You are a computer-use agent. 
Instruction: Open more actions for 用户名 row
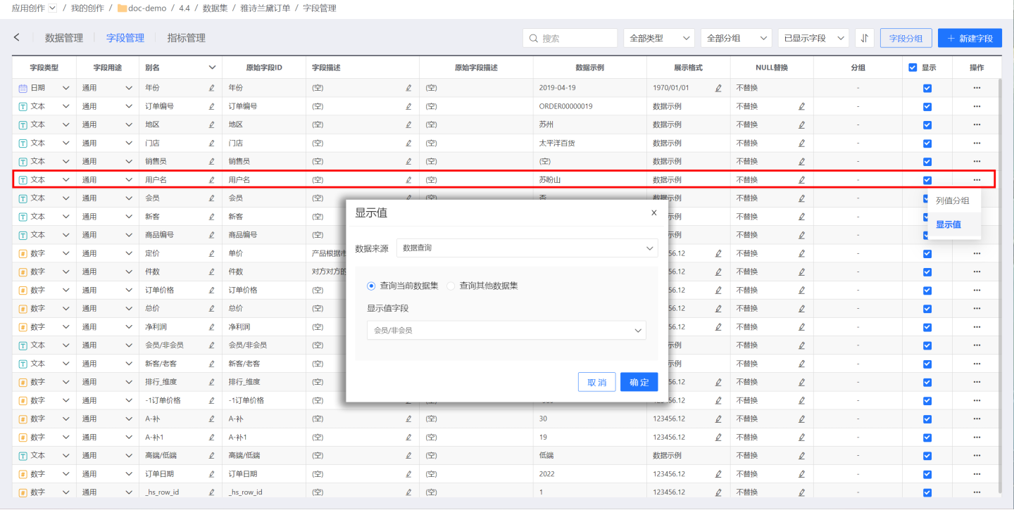[976, 179]
